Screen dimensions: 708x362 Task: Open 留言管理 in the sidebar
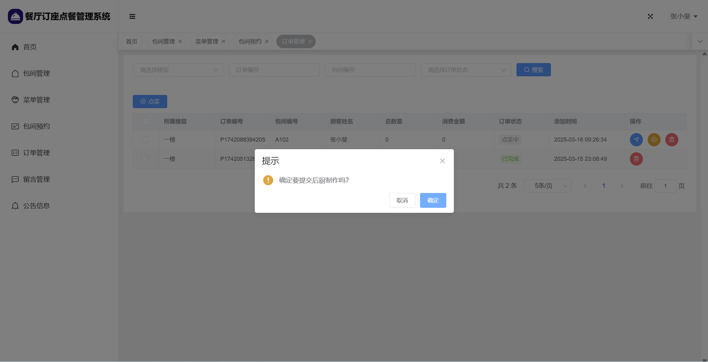(x=36, y=179)
